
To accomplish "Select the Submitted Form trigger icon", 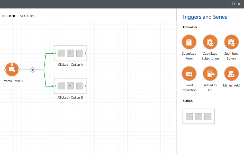I will click(x=189, y=42).
